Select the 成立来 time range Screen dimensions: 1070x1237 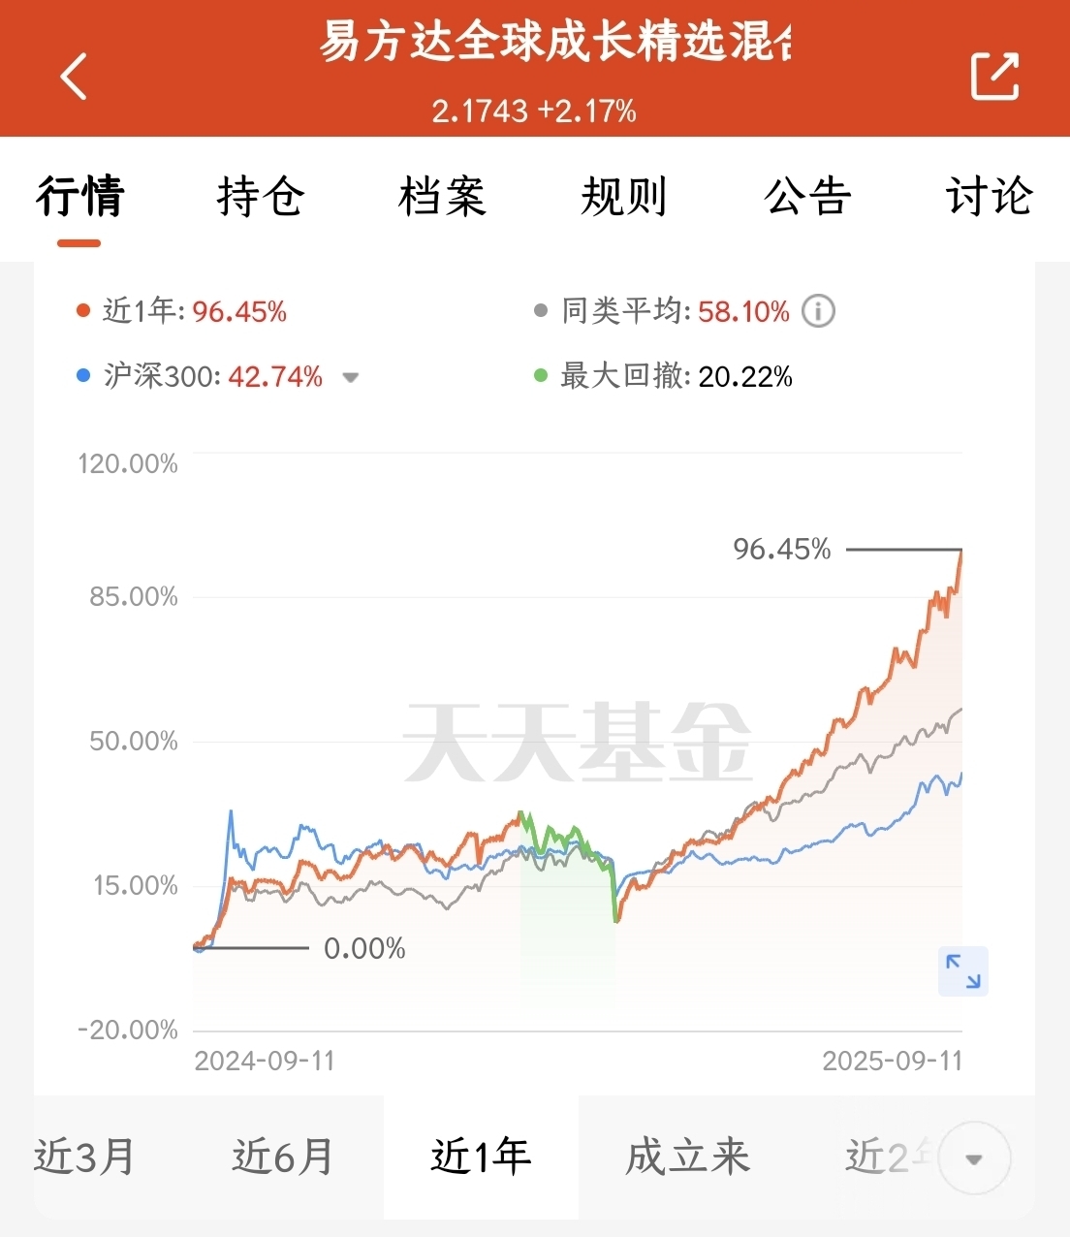687,1157
